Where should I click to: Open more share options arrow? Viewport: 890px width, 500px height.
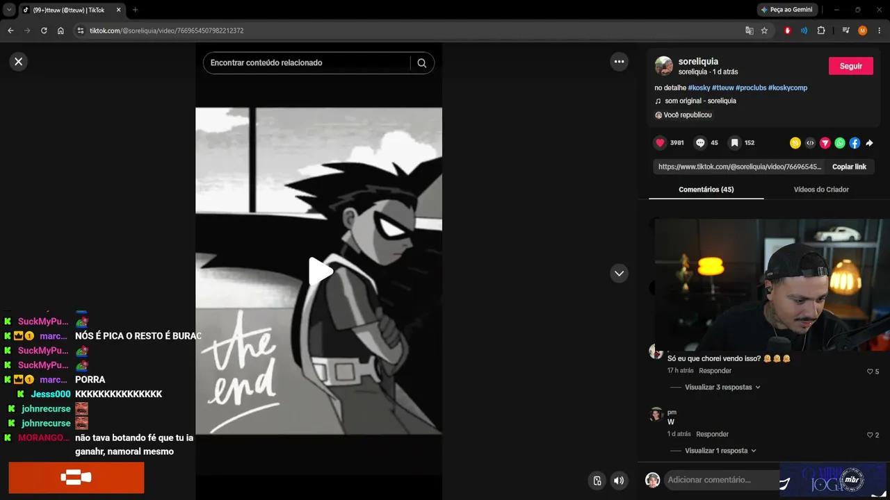[869, 143]
